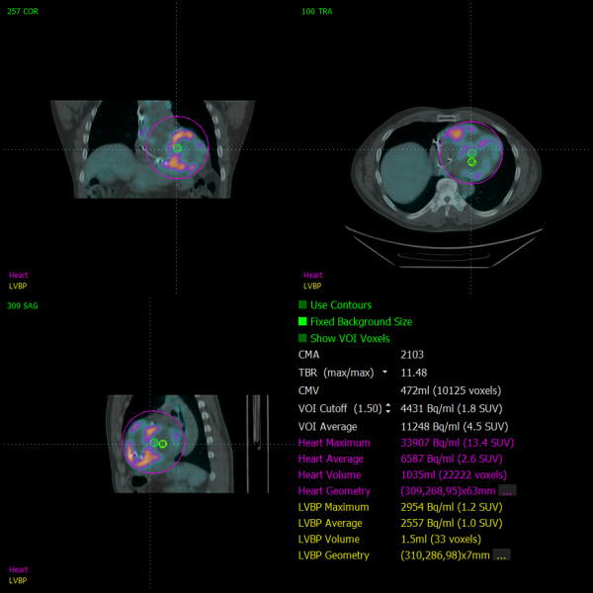
Task: Click LVBP Volume value 1.5ml (33 voxels)
Action: pyautogui.click(x=441, y=540)
